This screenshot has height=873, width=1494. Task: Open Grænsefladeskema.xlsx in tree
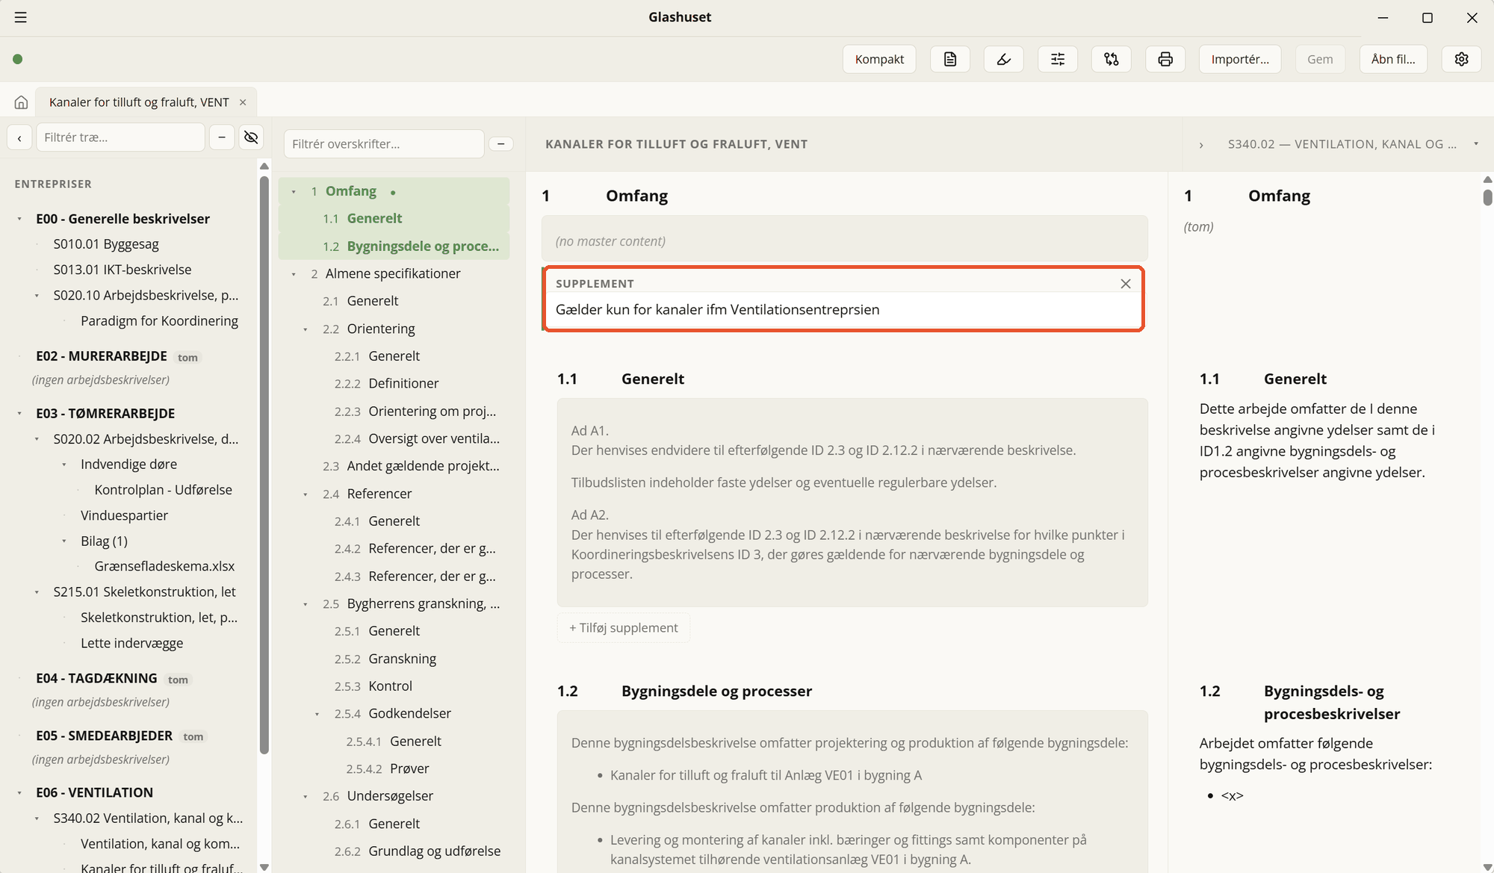[x=164, y=566]
